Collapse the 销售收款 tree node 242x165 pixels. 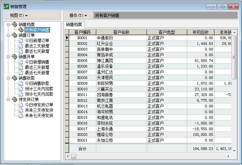8,78
